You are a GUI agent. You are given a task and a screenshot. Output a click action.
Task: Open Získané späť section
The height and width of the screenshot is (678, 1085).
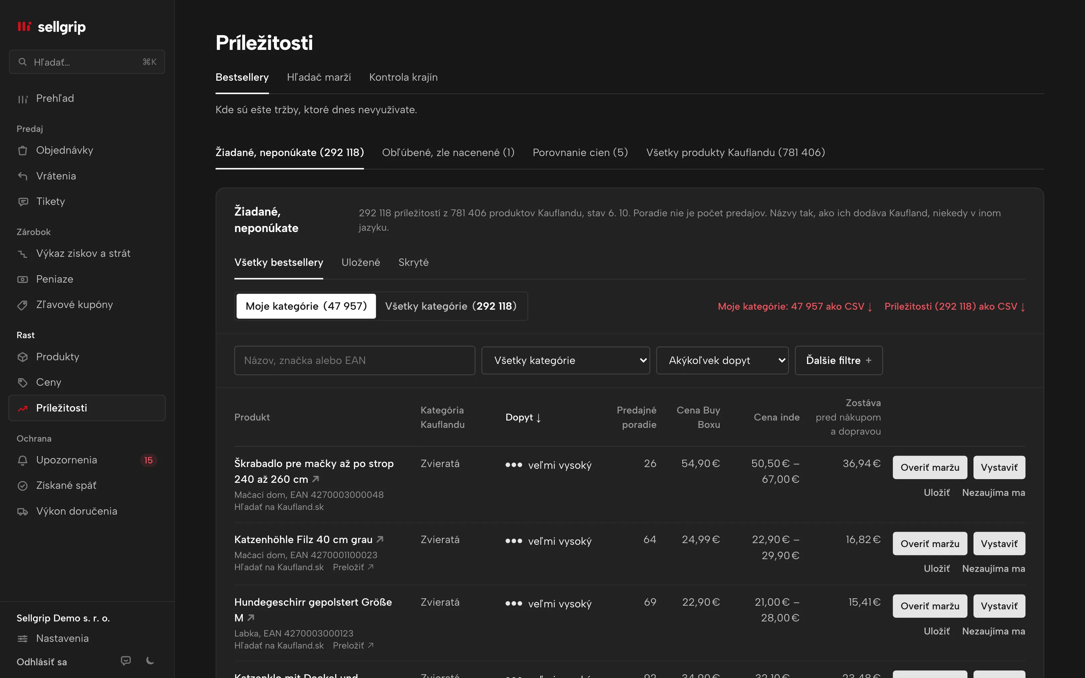point(87,485)
